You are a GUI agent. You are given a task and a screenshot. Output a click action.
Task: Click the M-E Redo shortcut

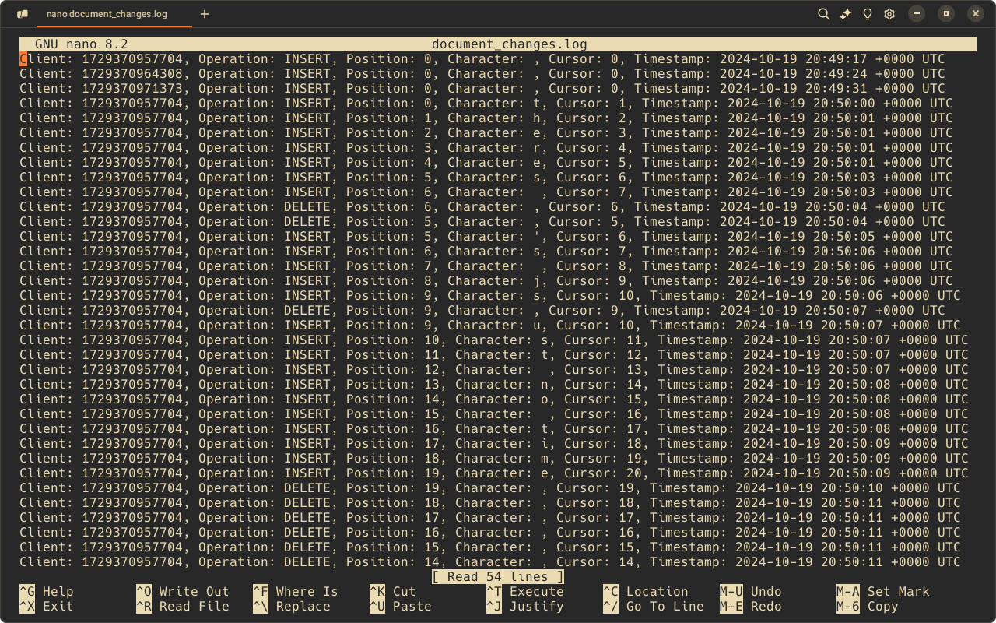(751, 607)
